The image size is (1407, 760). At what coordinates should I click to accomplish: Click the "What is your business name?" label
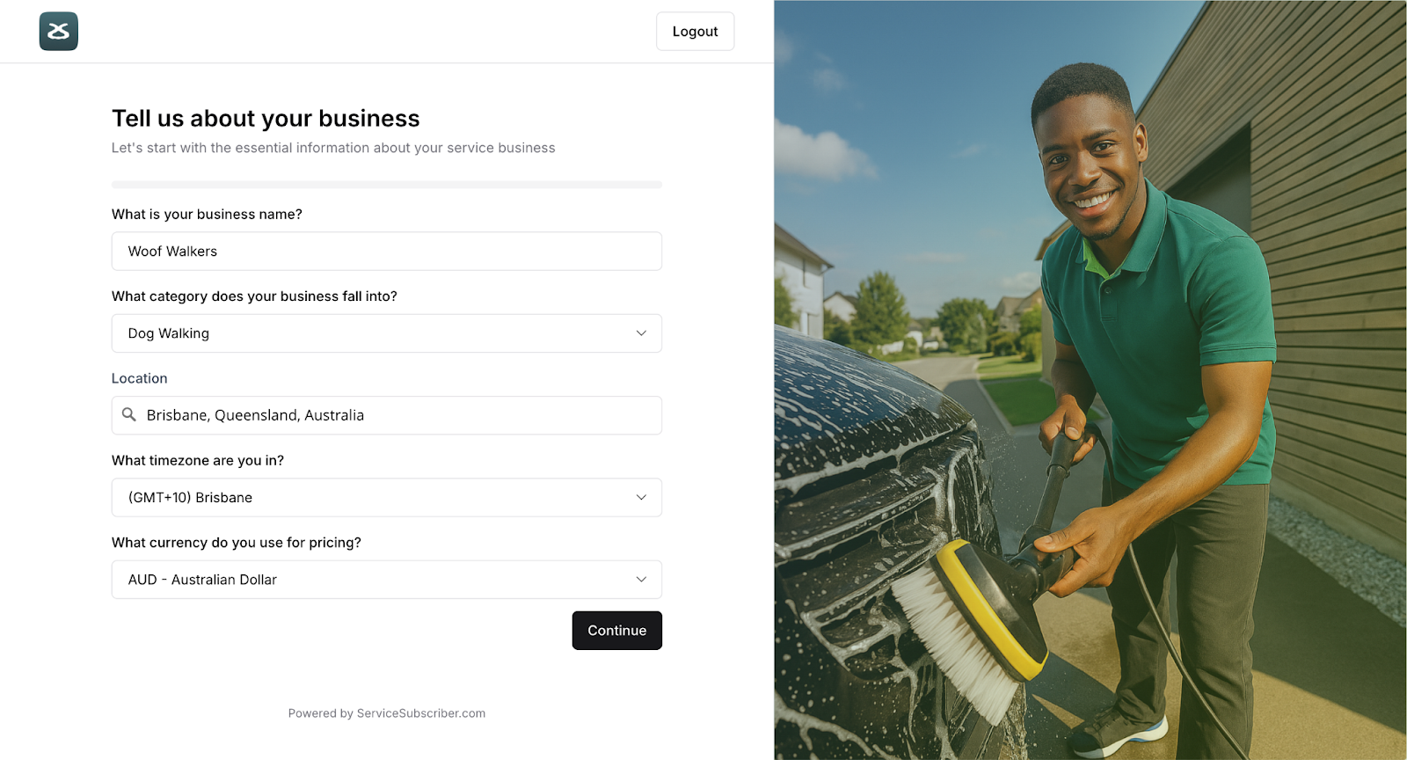point(207,215)
